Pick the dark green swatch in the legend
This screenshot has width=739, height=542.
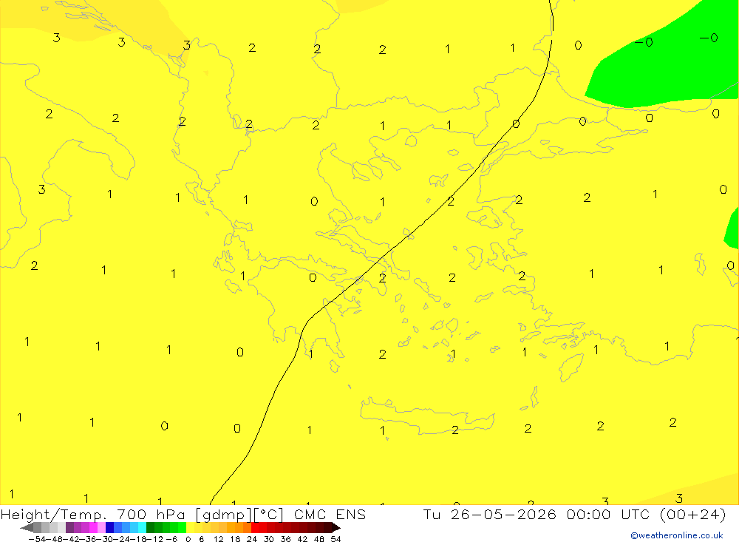point(150,527)
